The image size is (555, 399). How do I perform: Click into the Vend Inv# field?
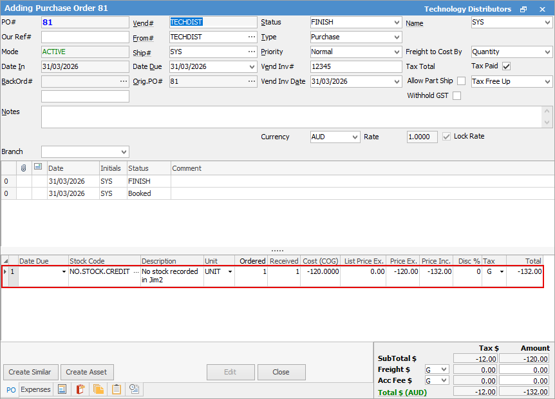point(355,66)
